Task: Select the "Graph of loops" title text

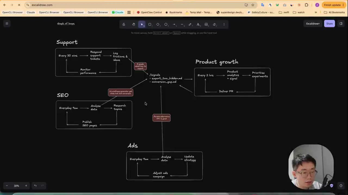Action: [66, 24]
